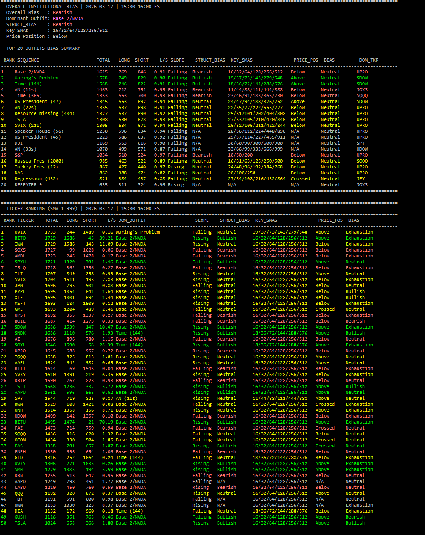Click 'Crossed' in the GME ticker row
The width and height of the screenshot is (425, 535).
tap(325, 309)
